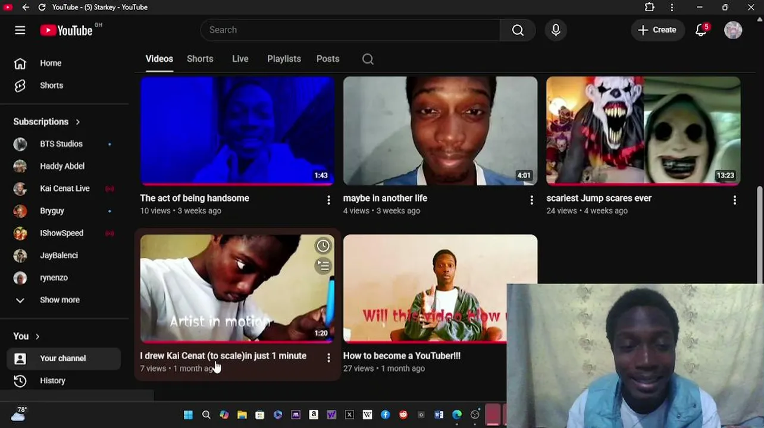This screenshot has height=428, width=764.
Task: Open Shorts in the sidebar
Action: [x=51, y=86]
